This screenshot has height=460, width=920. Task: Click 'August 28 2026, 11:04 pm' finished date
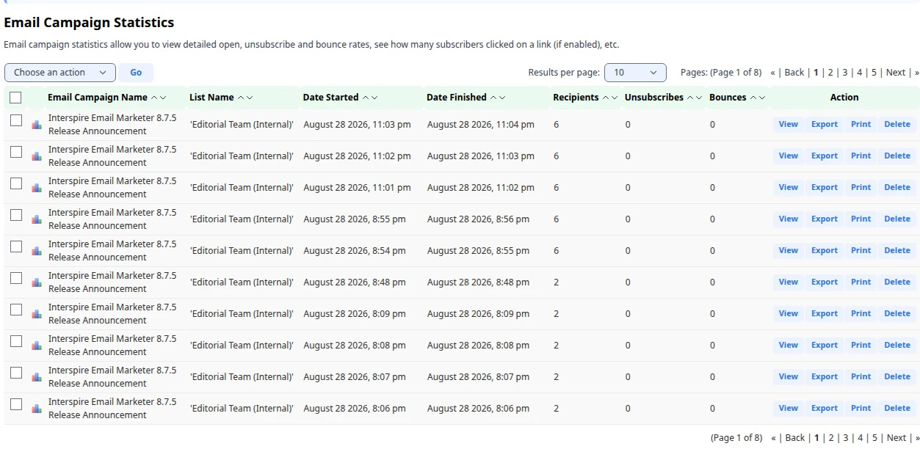481,125
